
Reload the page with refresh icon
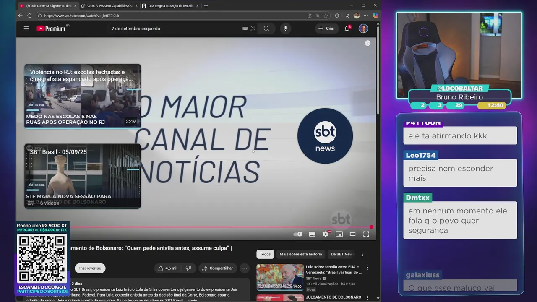pos(29,16)
